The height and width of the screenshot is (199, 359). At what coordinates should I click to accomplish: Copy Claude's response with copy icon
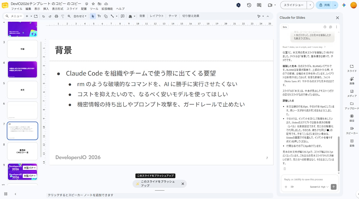285,169
